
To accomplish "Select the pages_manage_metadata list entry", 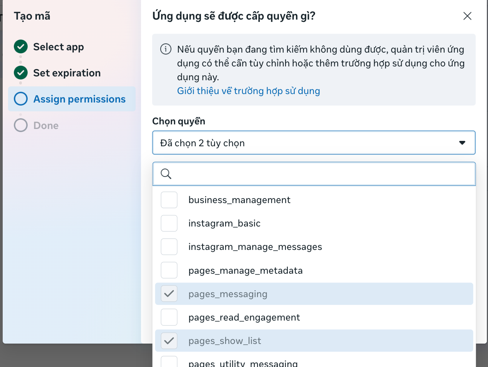I will [x=246, y=270].
